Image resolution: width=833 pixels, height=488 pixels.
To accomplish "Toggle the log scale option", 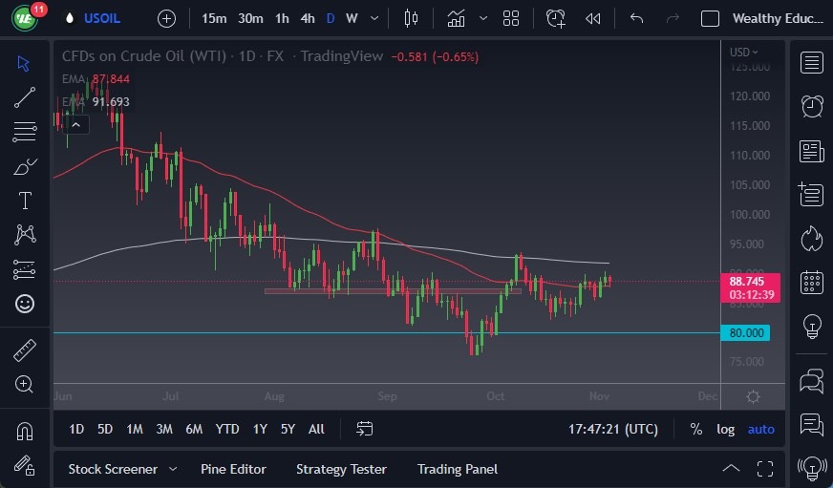I will pyautogui.click(x=726, y=429).
